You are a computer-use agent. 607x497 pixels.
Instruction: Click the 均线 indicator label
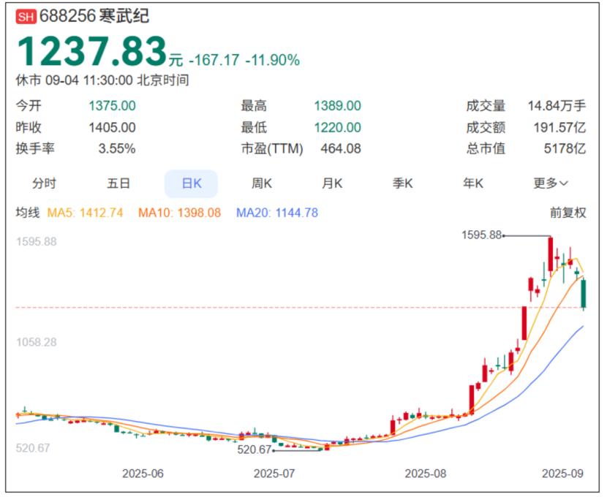(x=27, y=213)
